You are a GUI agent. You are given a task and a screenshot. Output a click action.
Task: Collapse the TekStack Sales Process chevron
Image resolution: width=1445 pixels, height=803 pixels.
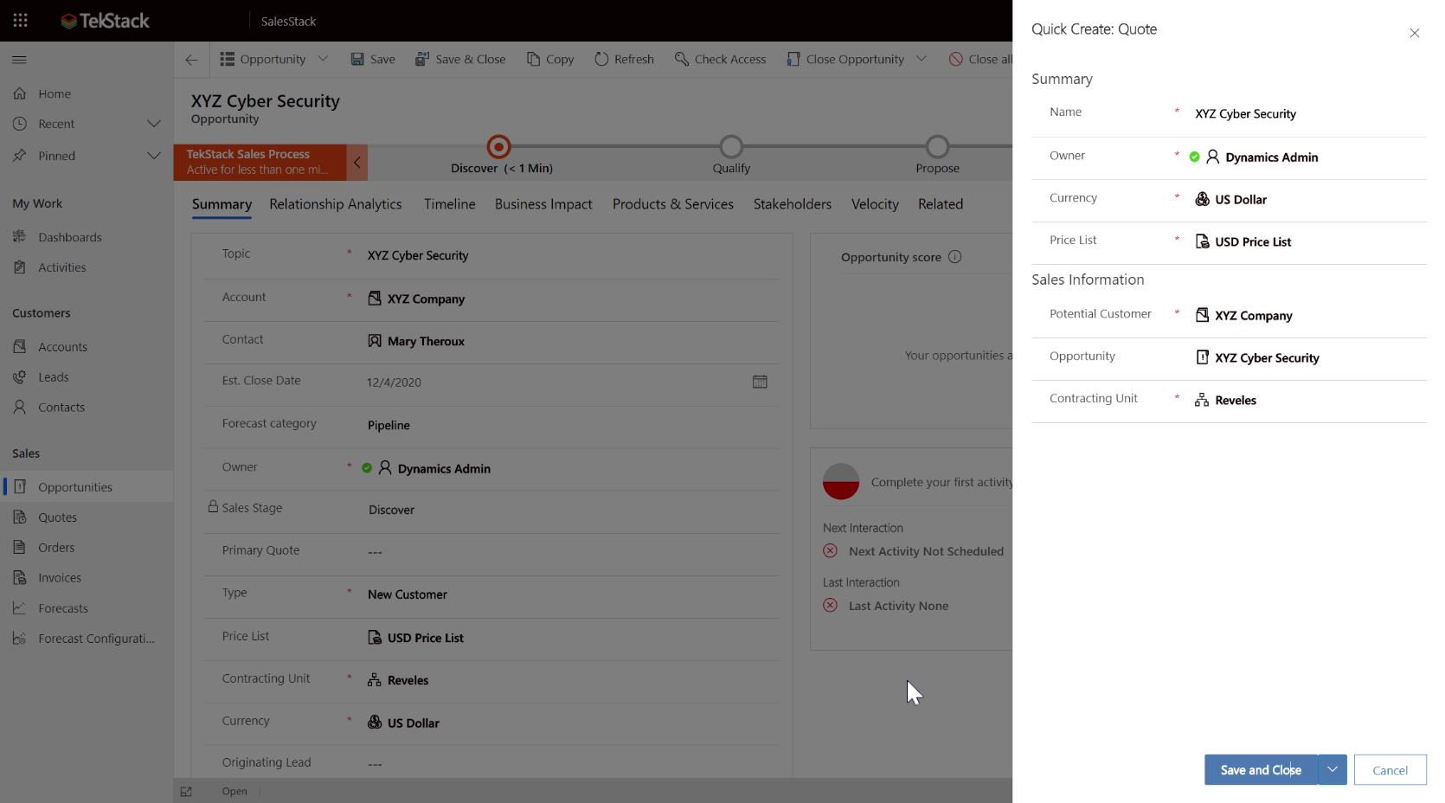[x=356, y=163]
